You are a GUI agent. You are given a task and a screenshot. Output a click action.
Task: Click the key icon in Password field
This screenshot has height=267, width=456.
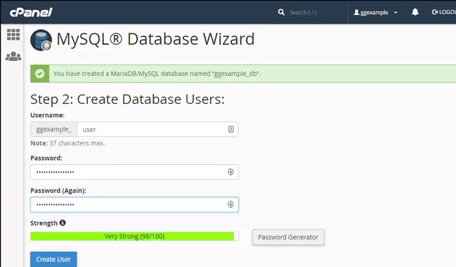tap(231, 172)
